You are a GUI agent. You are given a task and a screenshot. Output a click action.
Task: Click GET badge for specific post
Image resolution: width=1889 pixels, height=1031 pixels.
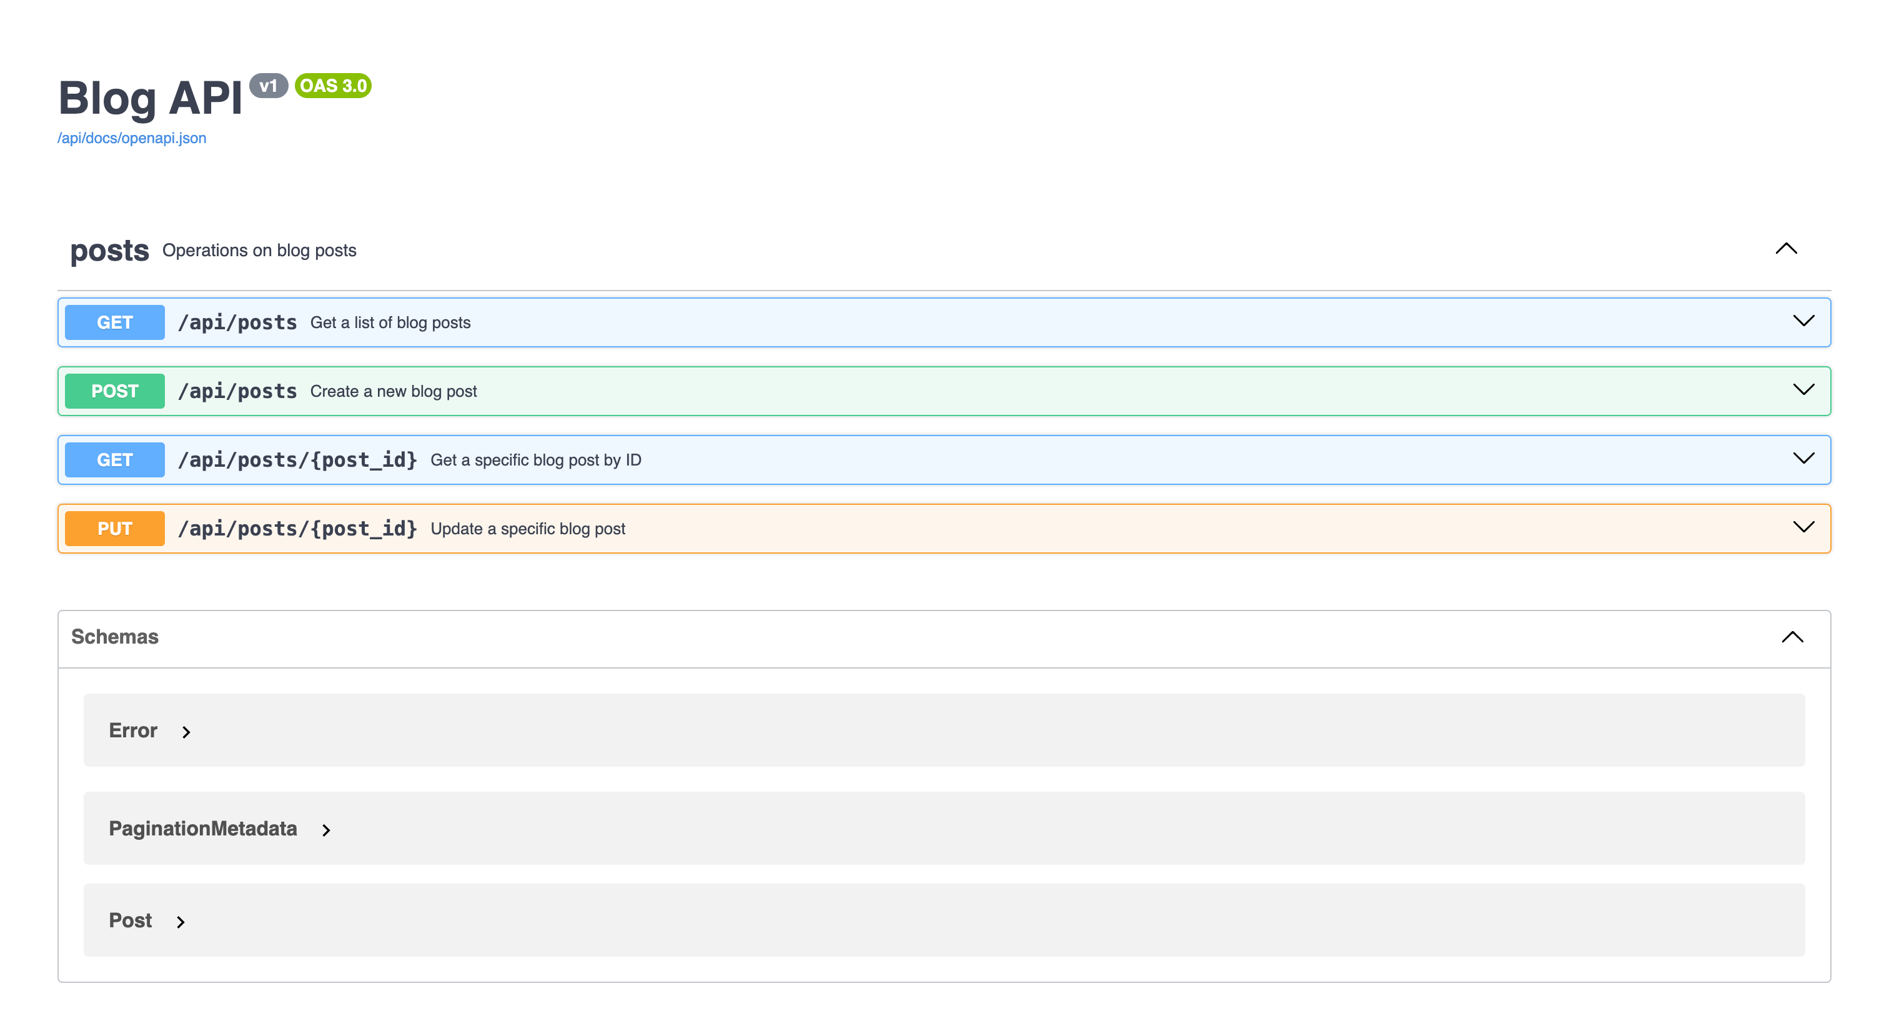click(x=114, y=460)
